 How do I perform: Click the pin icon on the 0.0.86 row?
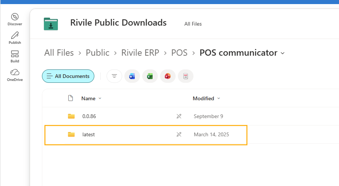(179, 116)
